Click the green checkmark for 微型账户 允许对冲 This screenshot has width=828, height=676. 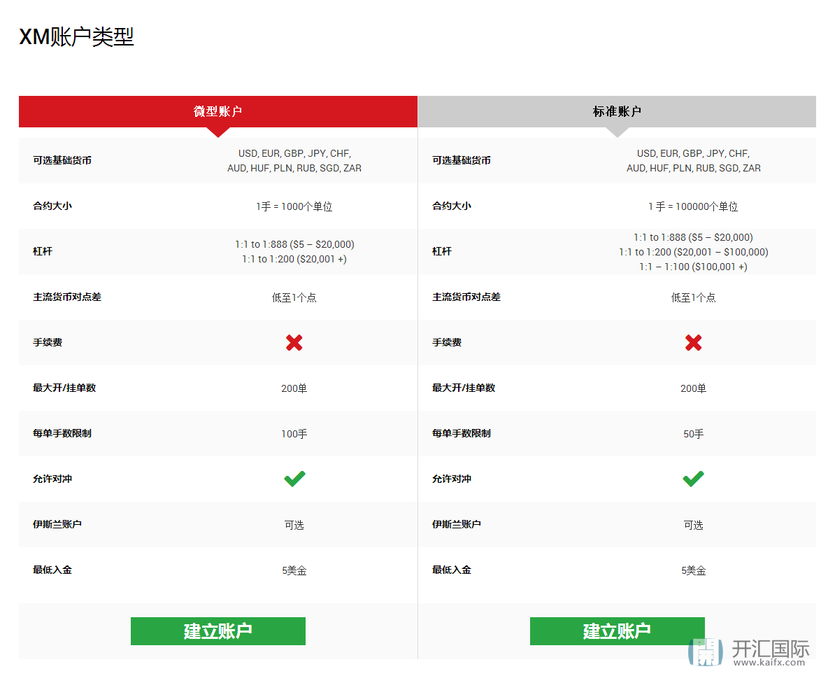[294, 479]
